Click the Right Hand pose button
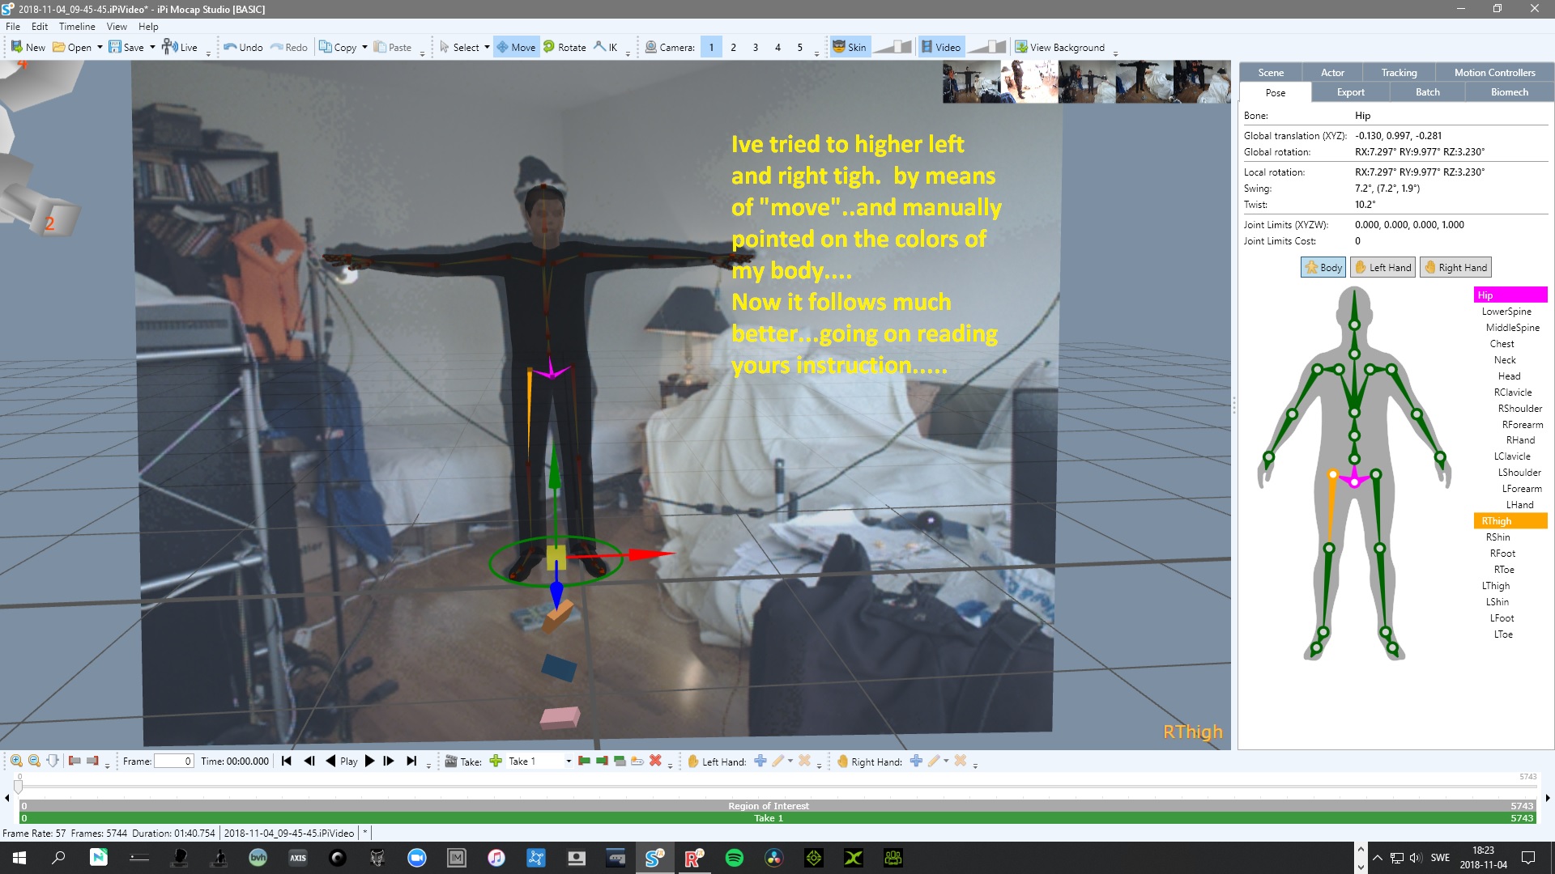Image resolution: width=1555 pixels, height=874 pixels. coord(1455,268)
